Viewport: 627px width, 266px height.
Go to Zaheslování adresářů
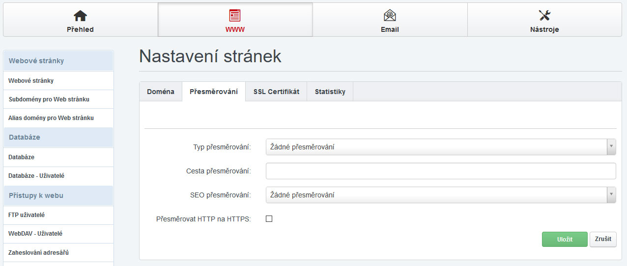point(38,253)
